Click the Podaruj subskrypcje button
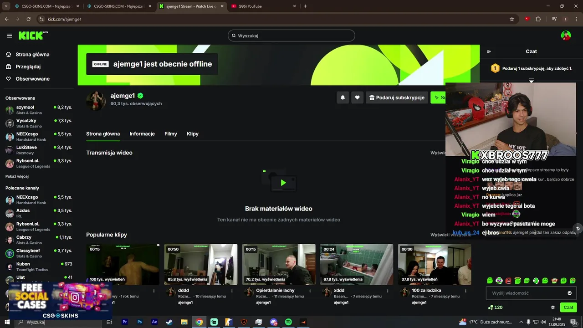The image size is (583, 328). pyautogui.click(x=396, y=97)
